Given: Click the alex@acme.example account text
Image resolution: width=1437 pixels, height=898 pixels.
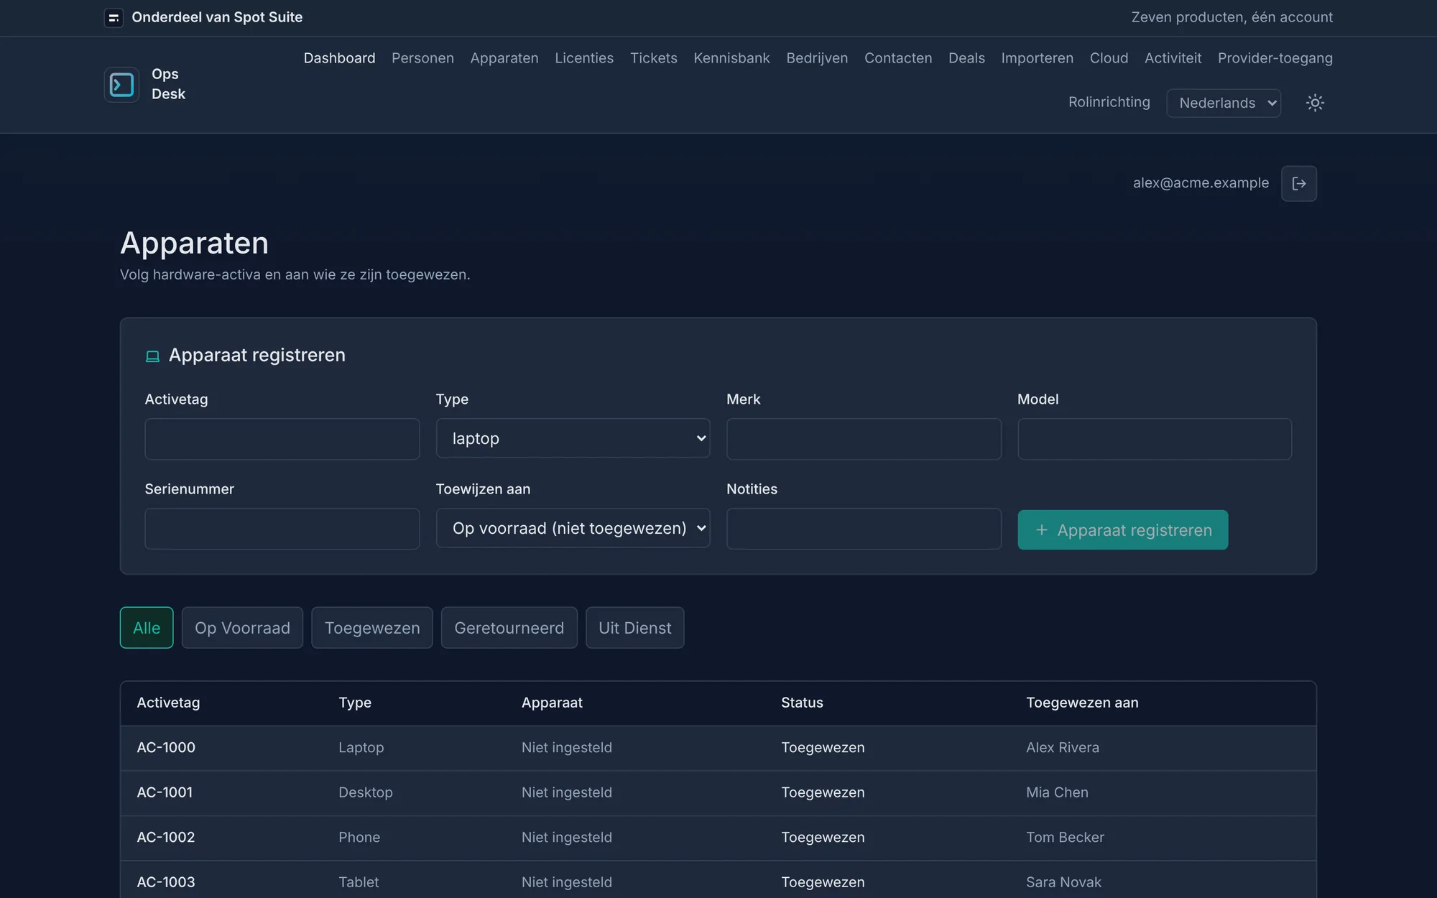Looking at the screenshot, I should pyautogui.click(x=1201, y=183).
